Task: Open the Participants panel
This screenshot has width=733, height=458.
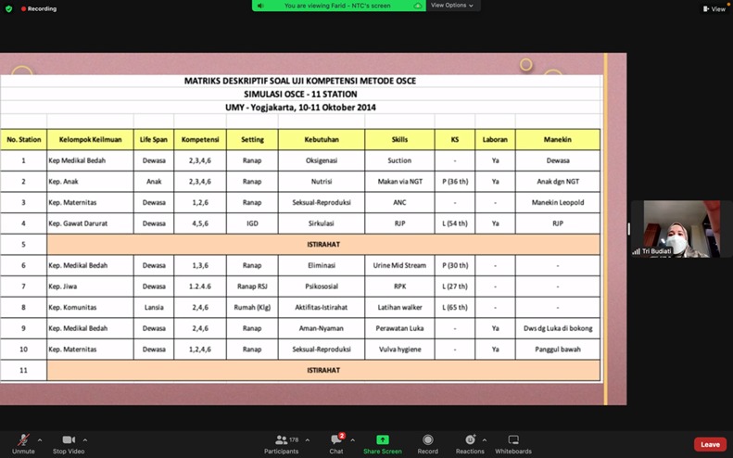Action: (281, 442)
